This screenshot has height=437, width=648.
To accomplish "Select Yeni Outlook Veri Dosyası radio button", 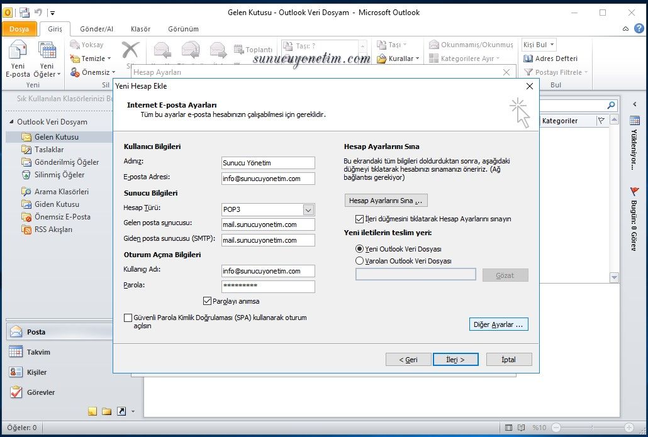I will 359,249.
